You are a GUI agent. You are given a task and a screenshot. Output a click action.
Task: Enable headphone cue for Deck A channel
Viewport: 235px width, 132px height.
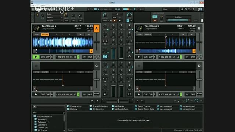coord(105,56)
